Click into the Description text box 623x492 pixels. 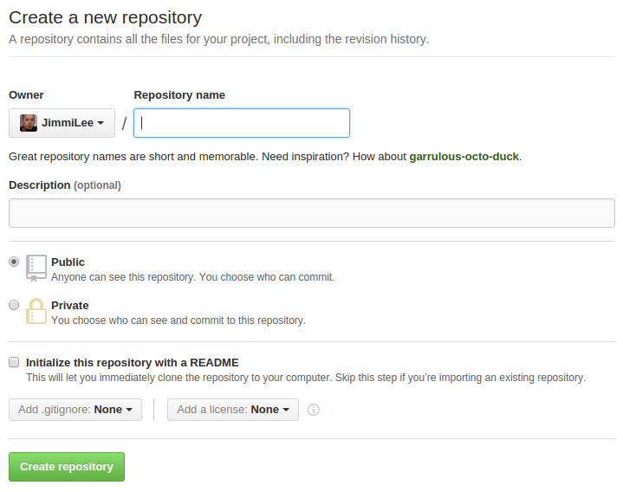(x=311, y=213)
